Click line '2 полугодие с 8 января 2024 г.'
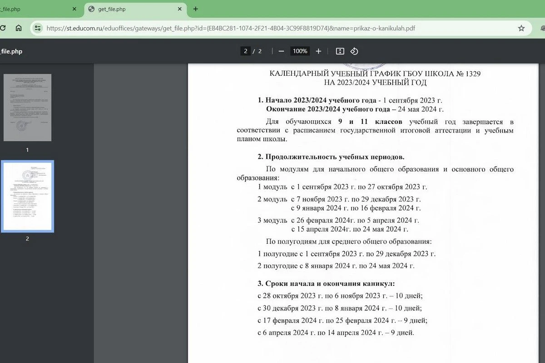The width and height of the screenshot is (545, 363). point(336,266)
